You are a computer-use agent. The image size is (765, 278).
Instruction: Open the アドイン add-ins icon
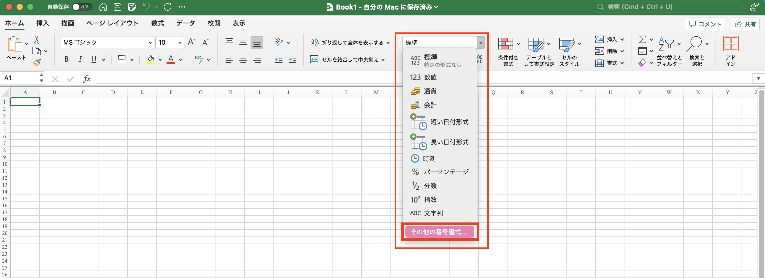pyautogui.click(x=730, y=50)
